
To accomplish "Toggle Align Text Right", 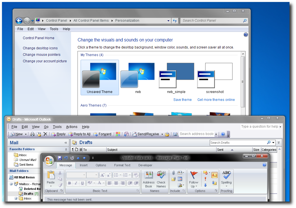I will (123, 183).
